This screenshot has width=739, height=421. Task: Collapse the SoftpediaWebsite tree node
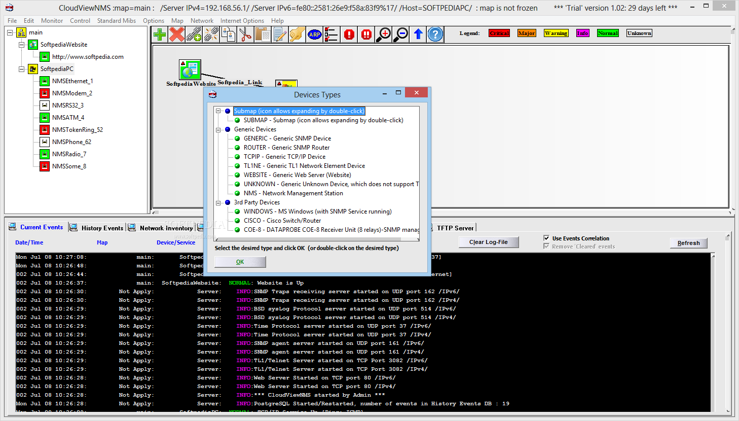point(21,45)
